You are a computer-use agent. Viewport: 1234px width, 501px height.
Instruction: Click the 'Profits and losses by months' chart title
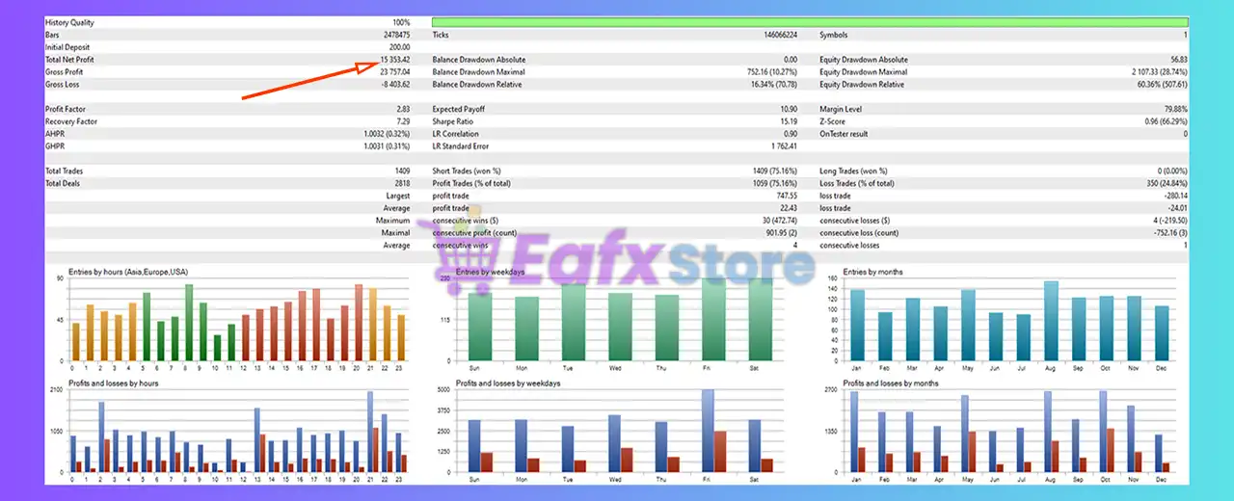[x=892, y=383]
